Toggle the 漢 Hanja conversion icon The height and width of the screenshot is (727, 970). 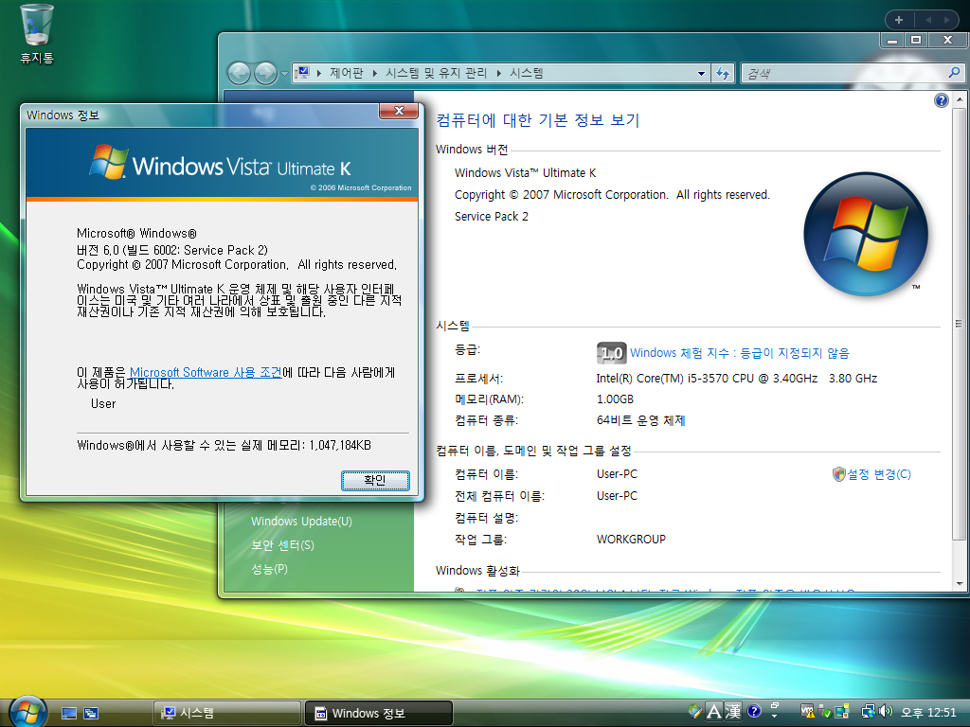733,712
